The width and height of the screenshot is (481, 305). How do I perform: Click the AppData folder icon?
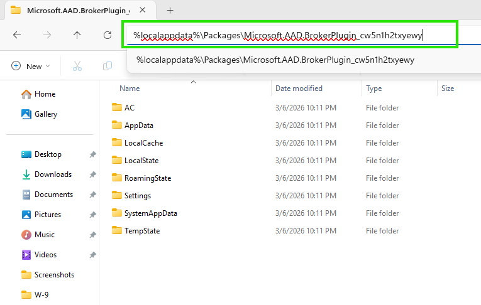116,125
